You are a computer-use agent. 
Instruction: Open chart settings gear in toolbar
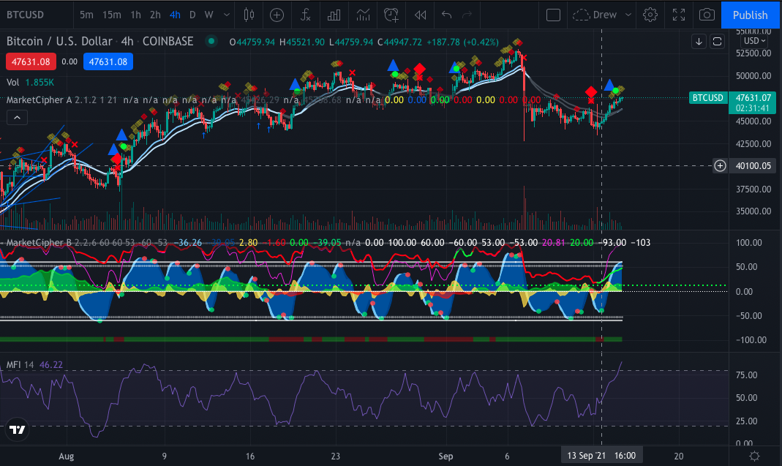650,15
